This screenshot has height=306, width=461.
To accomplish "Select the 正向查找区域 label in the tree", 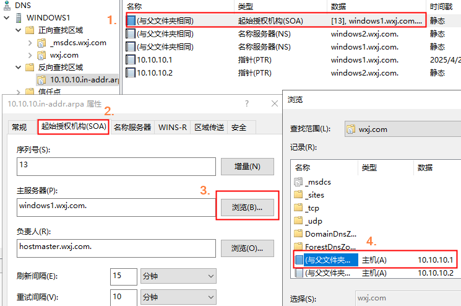I will [61, 30].
